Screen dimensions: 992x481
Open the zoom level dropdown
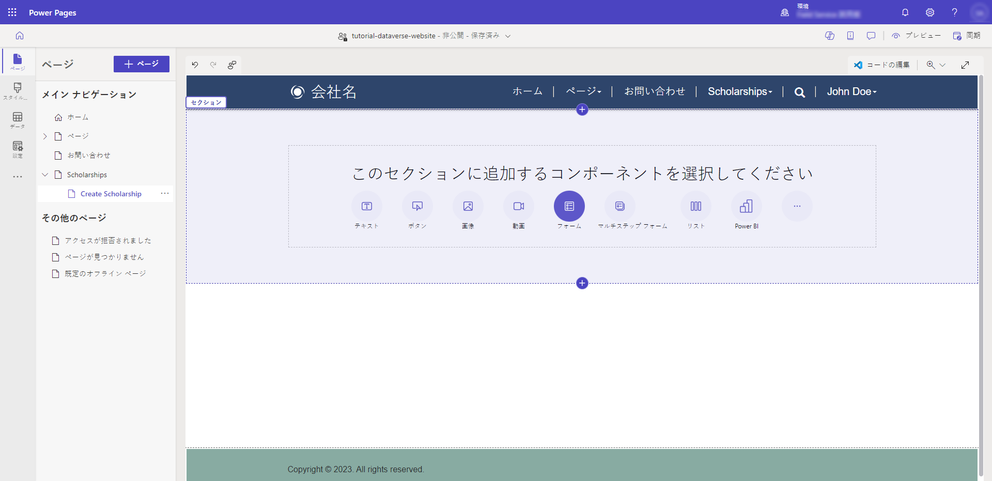tap(943, 65)
